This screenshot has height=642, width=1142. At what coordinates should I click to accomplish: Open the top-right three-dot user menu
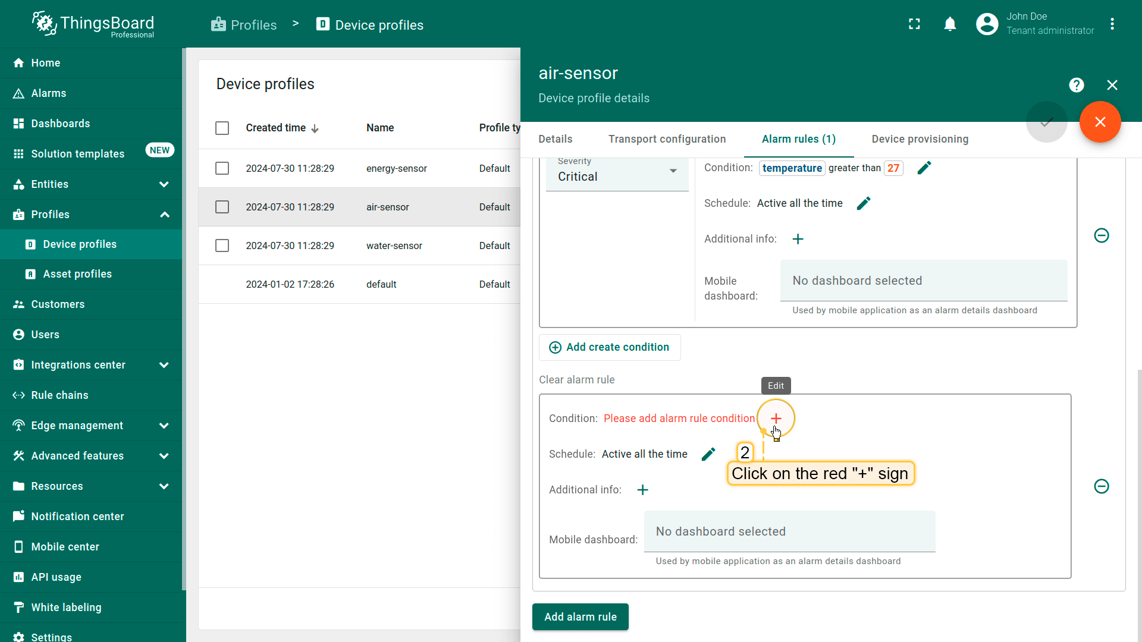pyautogui.click(x=1112, y=24)
